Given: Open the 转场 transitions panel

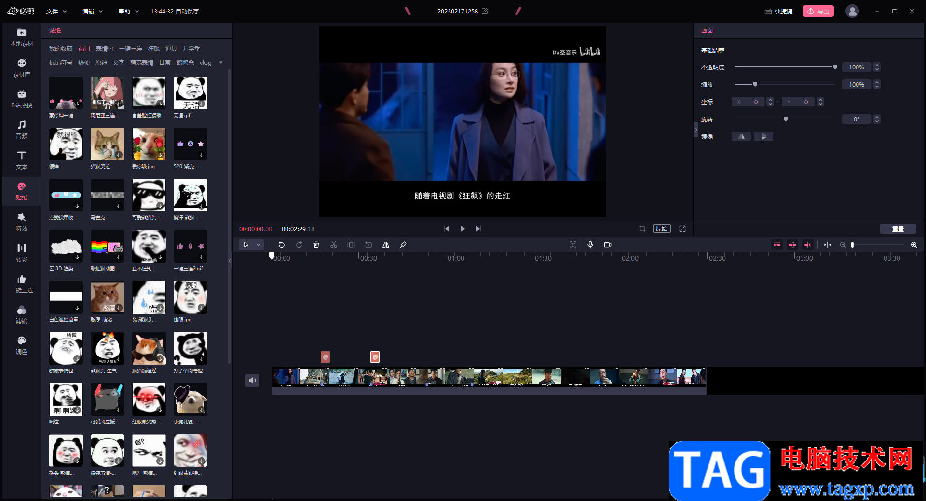Looking at the screenshot, I should (x=22, y=253).
